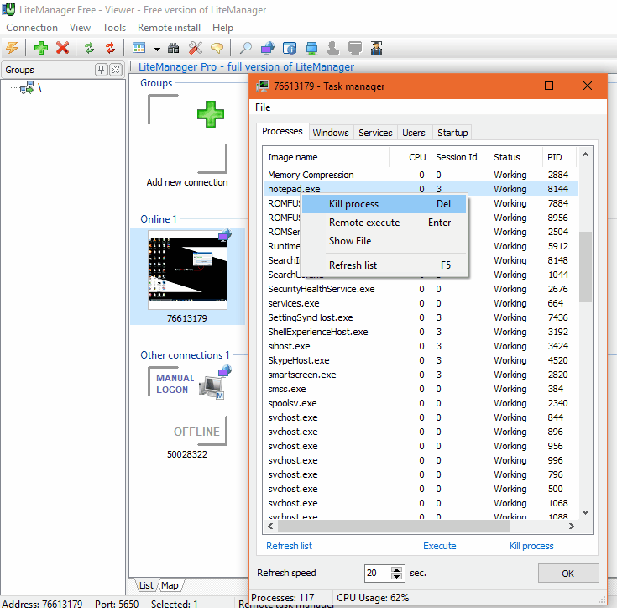Click the globe with monitor toolbar icon
The image size is (617, 608).
pos(268,48)
